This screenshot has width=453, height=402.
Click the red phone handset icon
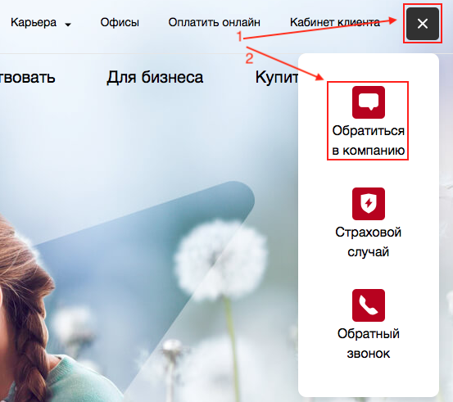369,305
